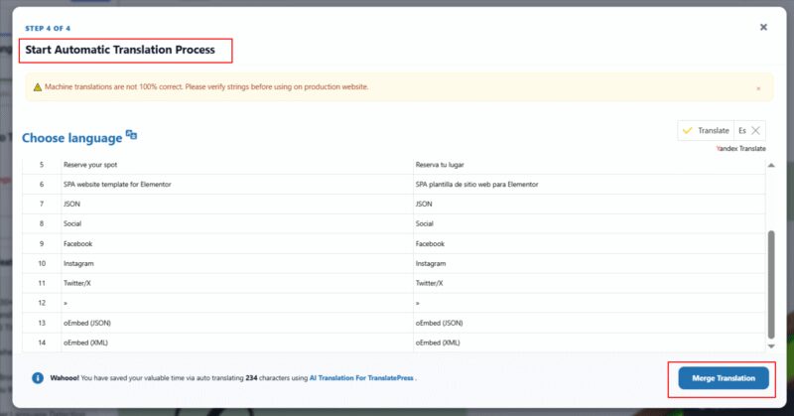Click the warning triangle icon in the alert

pyautogui.click(x=37, y=87)
